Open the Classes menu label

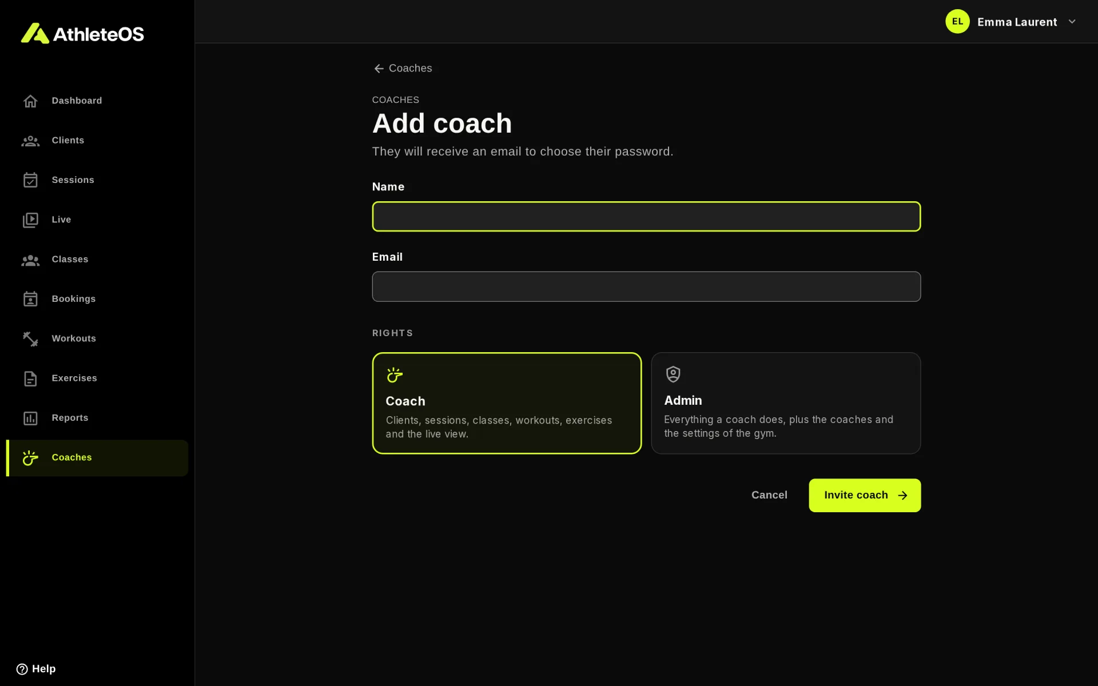pyautogui.click(x=70, y=260)
